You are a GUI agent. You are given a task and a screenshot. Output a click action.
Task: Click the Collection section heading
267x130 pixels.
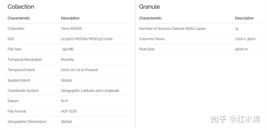tap(21, 7)
